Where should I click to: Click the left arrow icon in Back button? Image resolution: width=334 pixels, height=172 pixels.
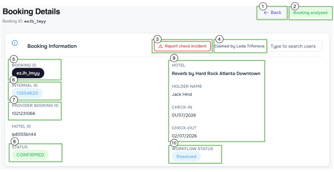click(266, 13)
